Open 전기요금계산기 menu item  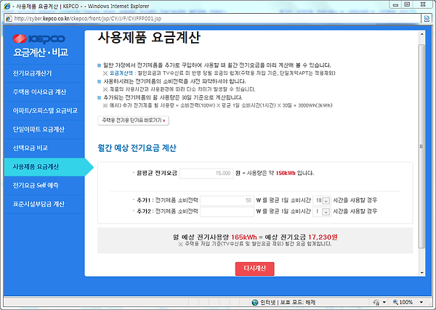tap(32, 73)
